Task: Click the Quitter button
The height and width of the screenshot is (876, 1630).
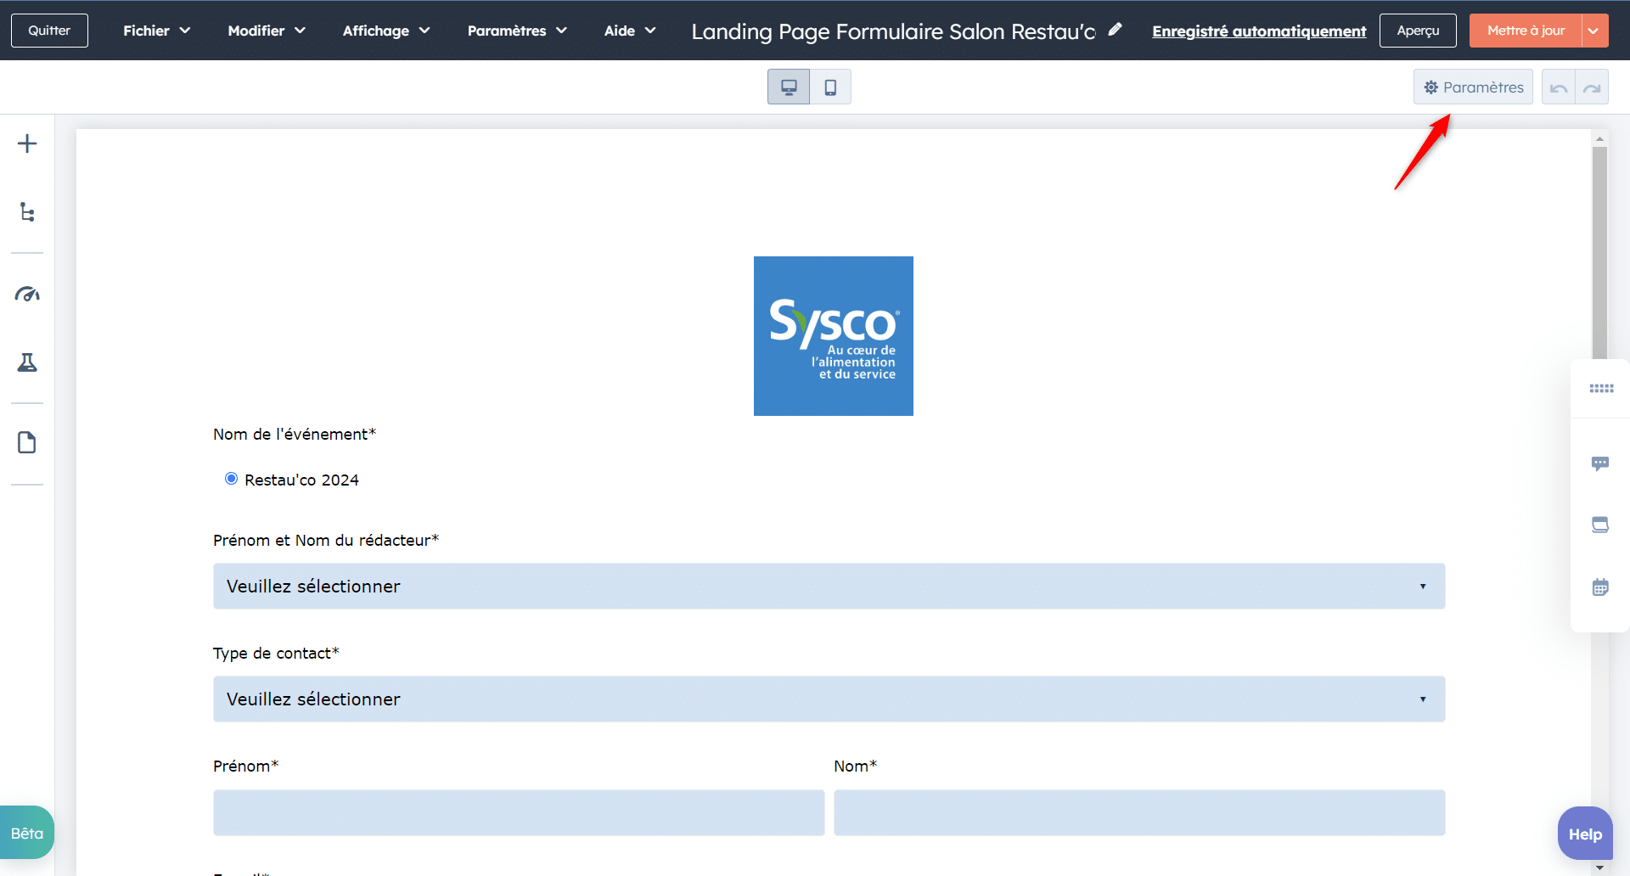Action: [49, 31]
